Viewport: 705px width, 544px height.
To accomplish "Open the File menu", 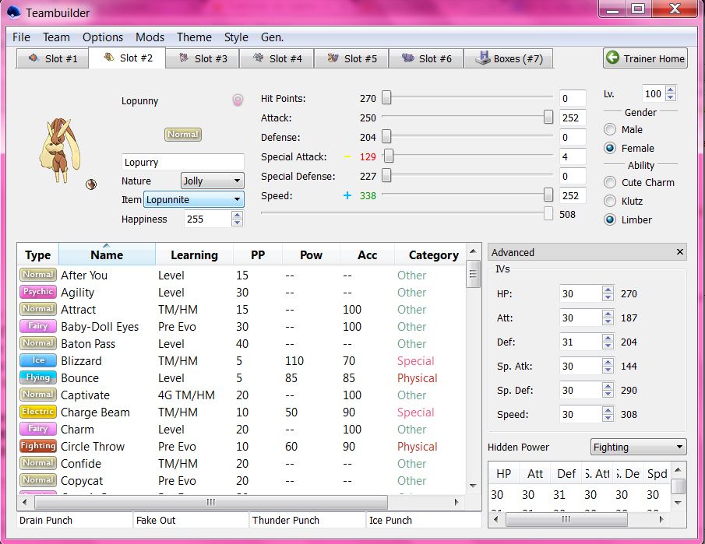I will tap(21, 37).
